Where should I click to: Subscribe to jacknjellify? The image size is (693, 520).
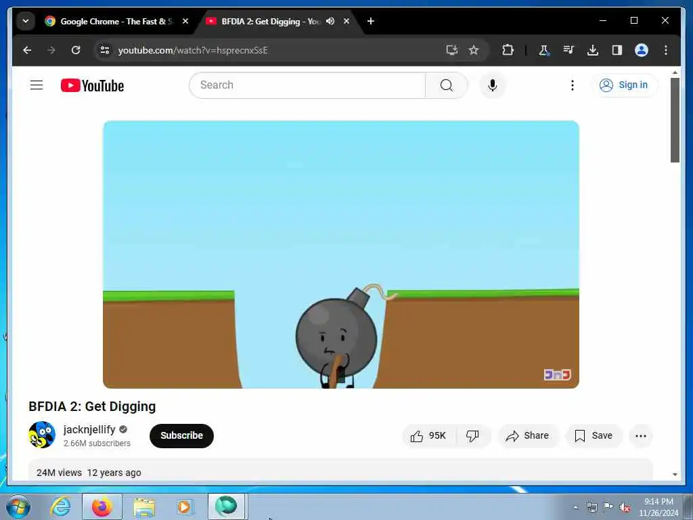click(181, 435)
